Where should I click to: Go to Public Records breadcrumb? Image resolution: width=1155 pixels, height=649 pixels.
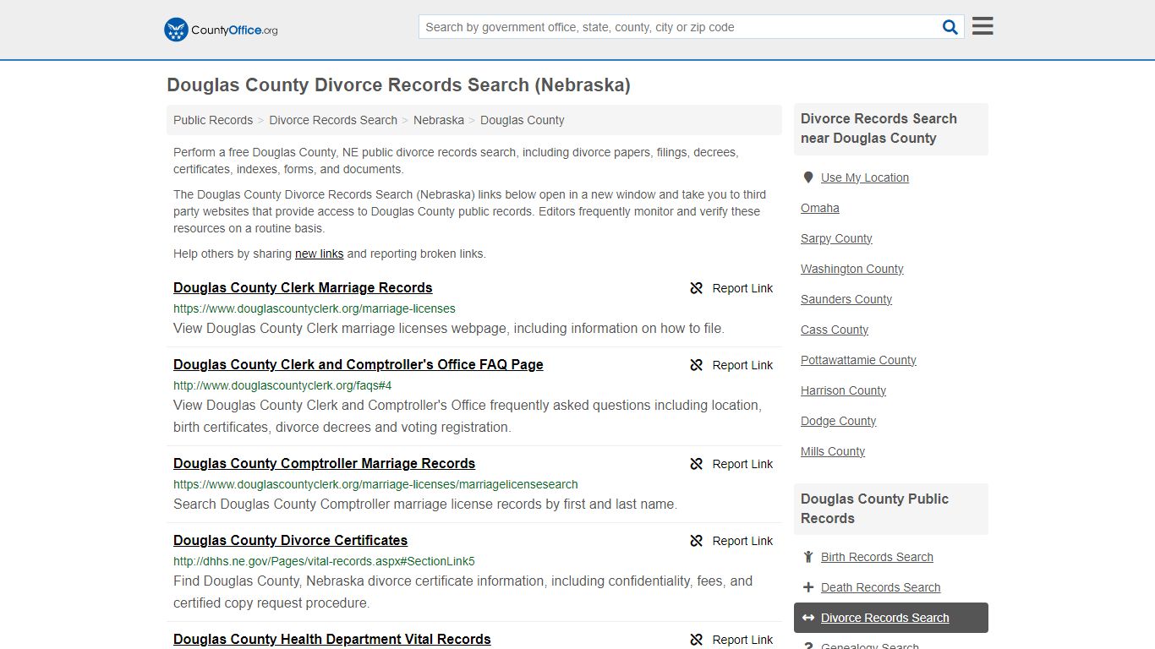(x=213, y=120)
